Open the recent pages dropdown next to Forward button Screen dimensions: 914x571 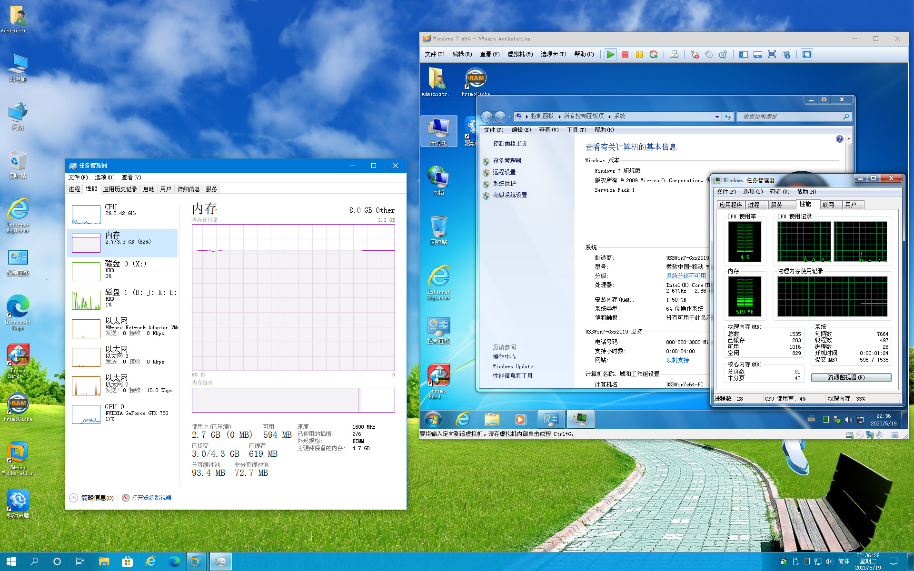coord(509,117)
